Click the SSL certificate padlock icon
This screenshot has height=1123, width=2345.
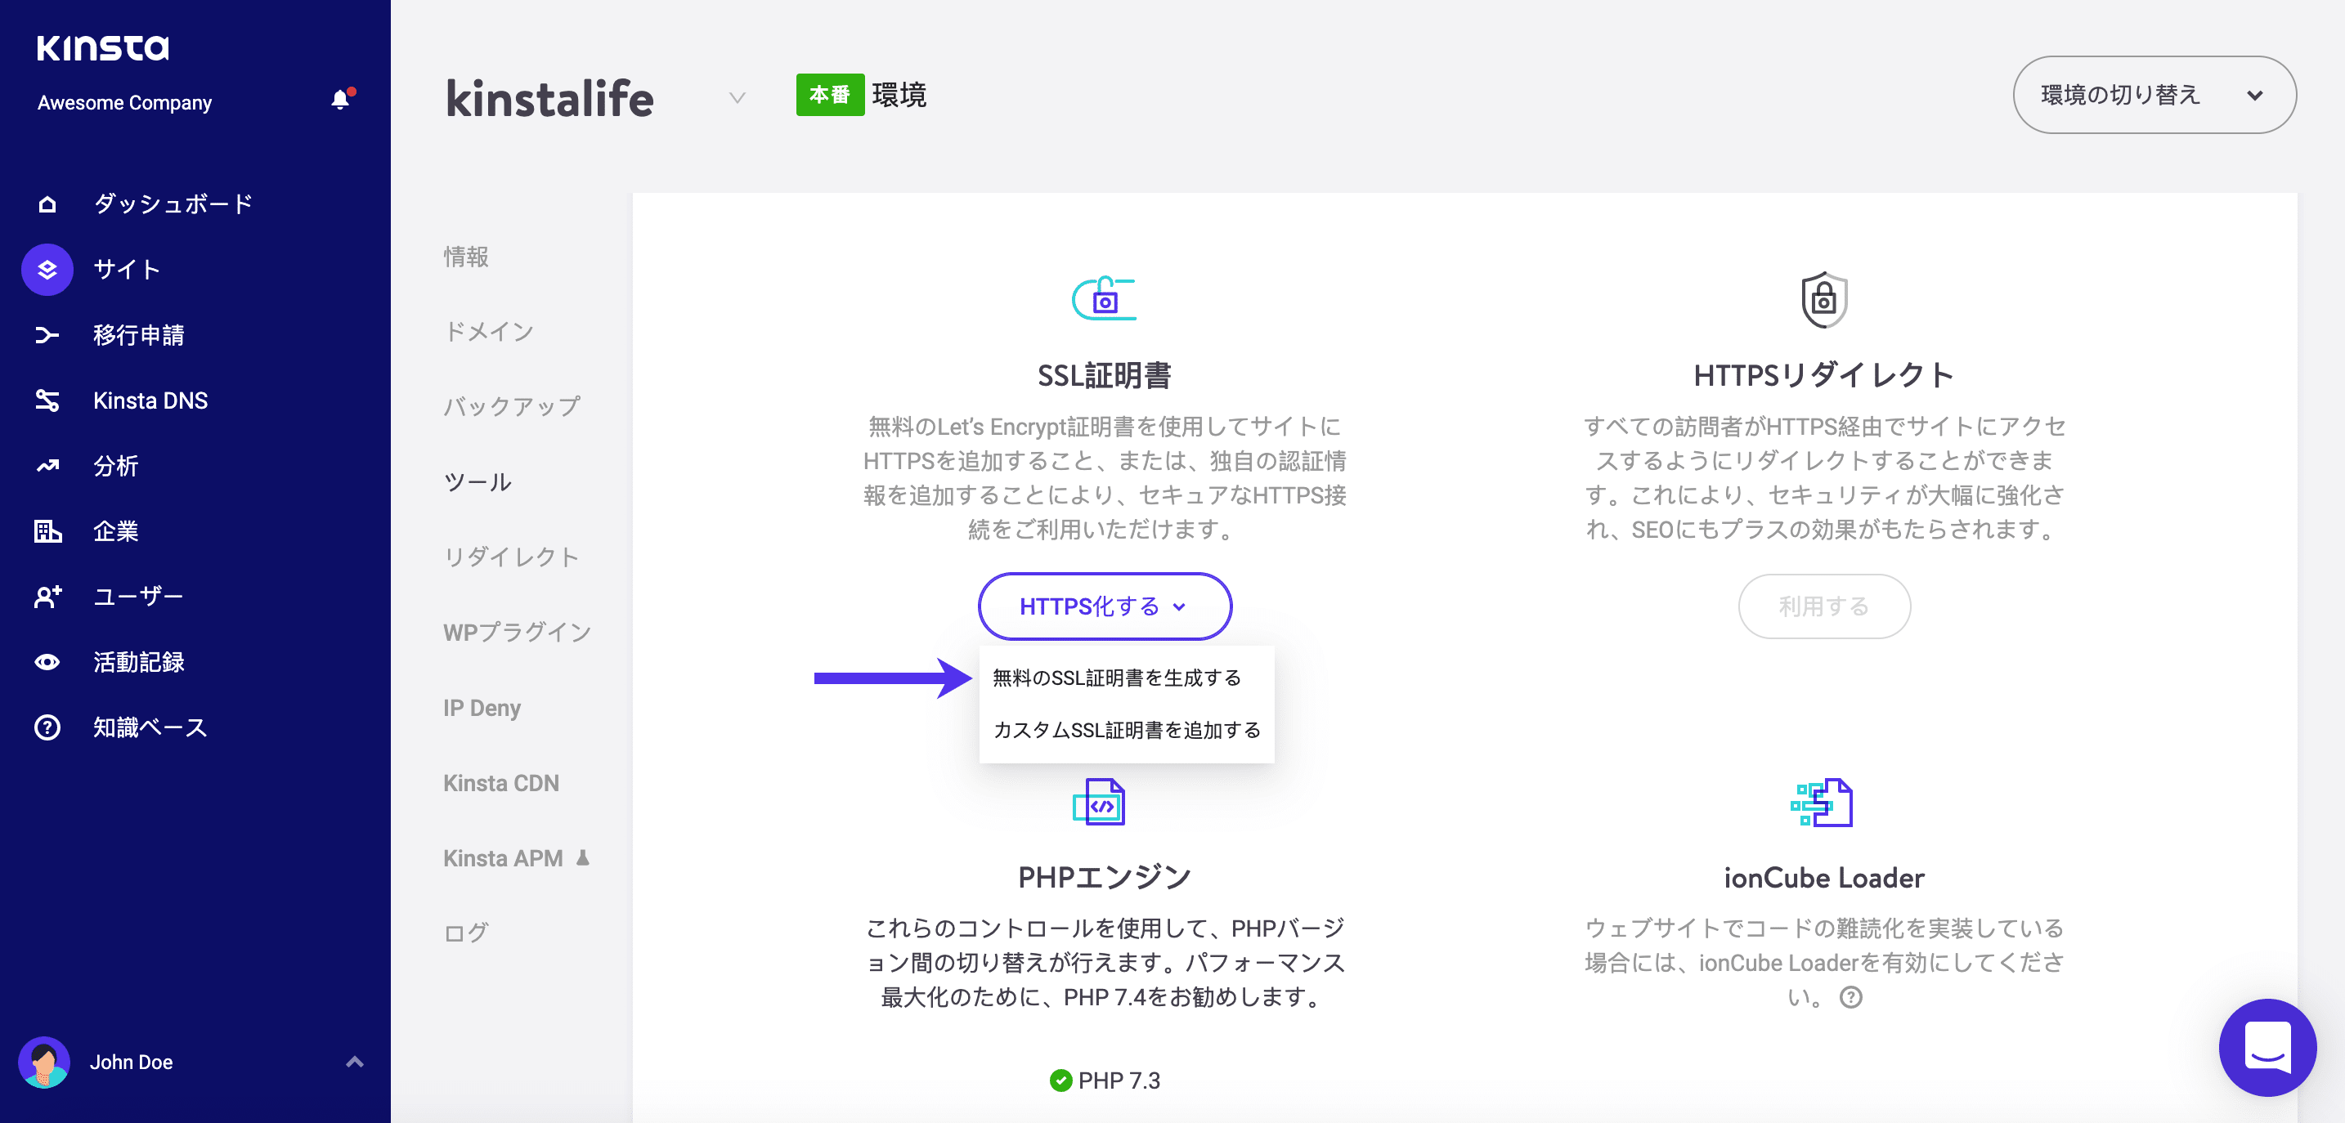(x=1103, y=298)
